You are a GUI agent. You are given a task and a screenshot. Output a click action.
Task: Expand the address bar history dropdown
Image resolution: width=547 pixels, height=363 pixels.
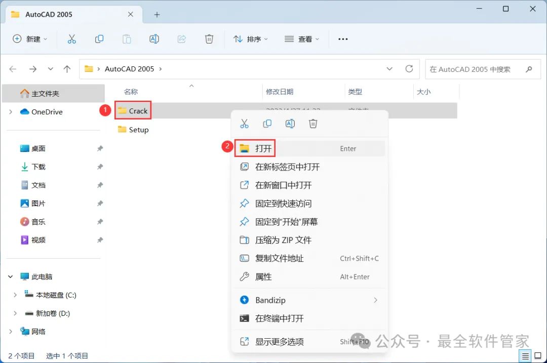(389, 69)
